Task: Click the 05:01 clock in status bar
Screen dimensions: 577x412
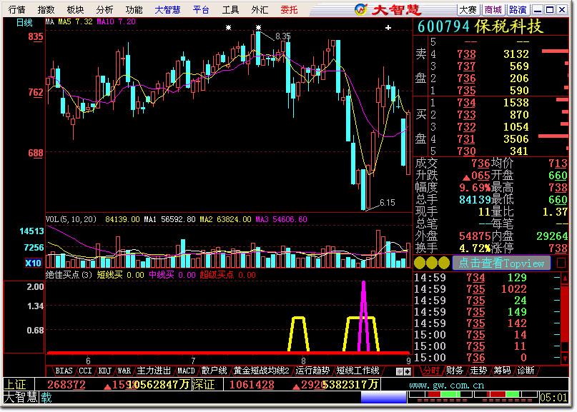Action: [x=553, y=397]
